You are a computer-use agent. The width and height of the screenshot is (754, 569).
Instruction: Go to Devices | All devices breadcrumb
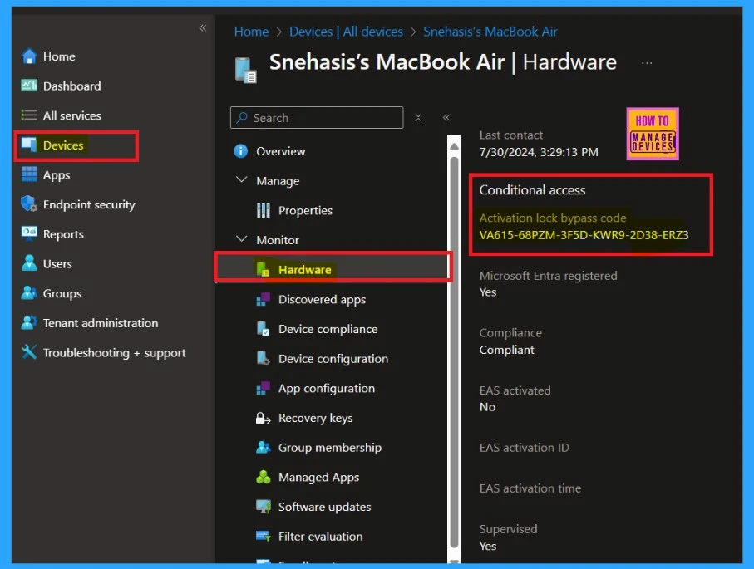click(x=346, y=32)
